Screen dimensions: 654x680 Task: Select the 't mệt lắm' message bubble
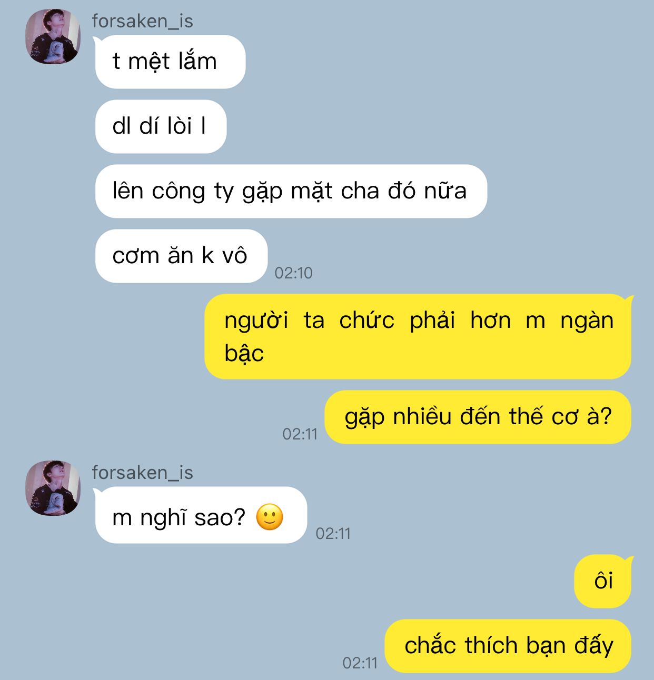point(170,62)
